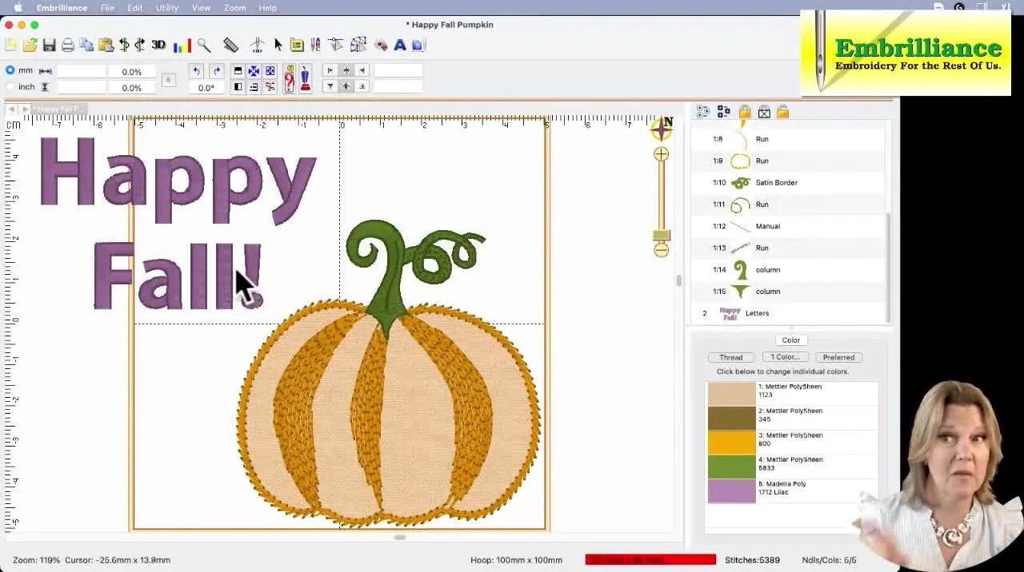This screenshot has height=572, width=1024.
Task: Click the Preferred button
Action: pos(838,357)
